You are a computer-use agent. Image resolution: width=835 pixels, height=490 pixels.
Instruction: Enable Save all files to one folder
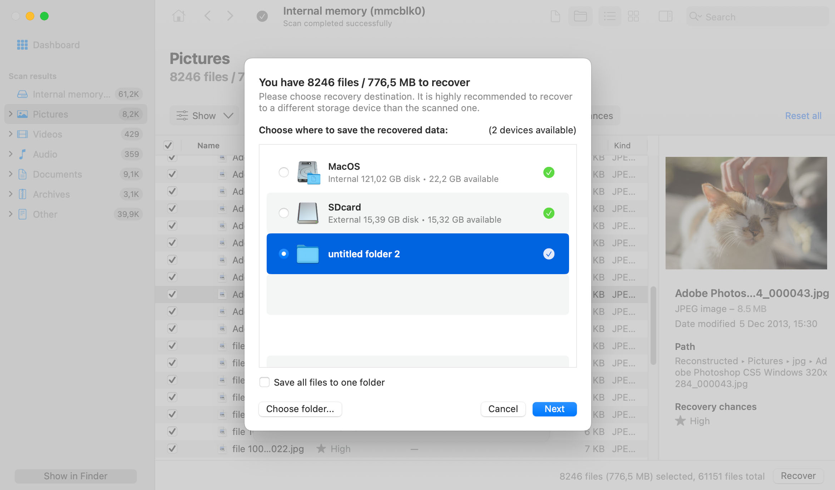tap(264, 382)
